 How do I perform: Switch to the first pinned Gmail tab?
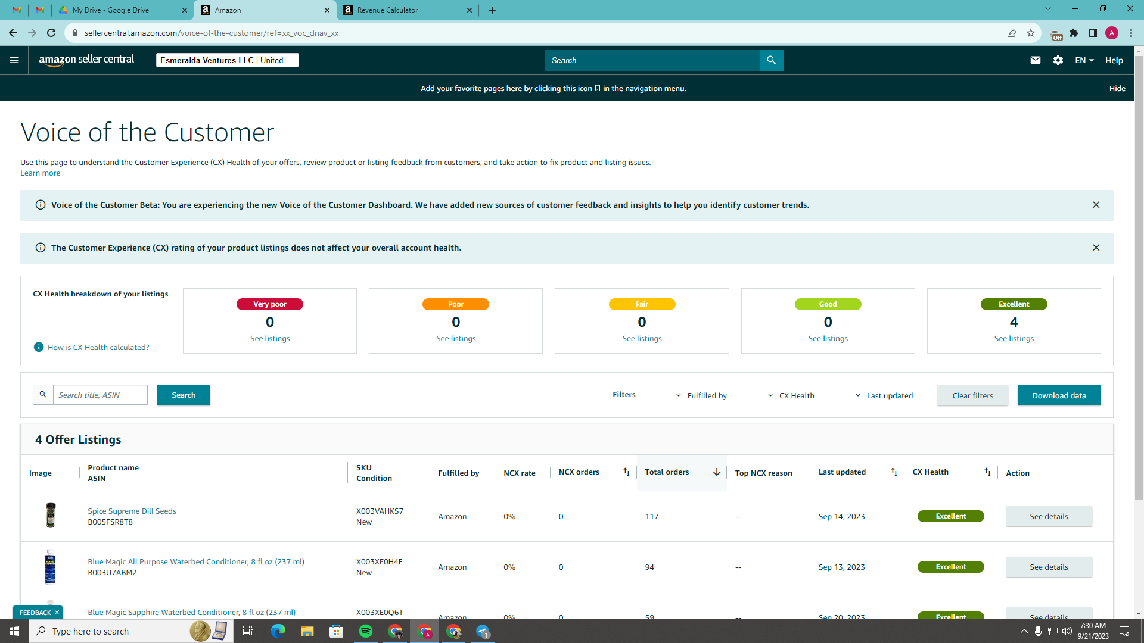17,10
